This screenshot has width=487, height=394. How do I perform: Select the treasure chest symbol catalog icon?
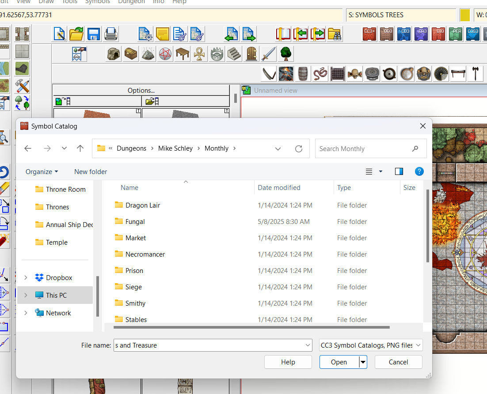130,54
